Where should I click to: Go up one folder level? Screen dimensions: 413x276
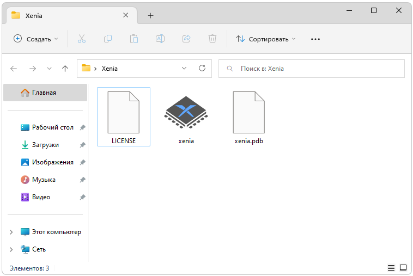[x=65, y=69]
